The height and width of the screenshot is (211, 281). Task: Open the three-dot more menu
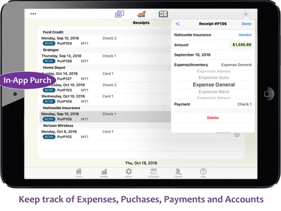[x=33, y=14]
